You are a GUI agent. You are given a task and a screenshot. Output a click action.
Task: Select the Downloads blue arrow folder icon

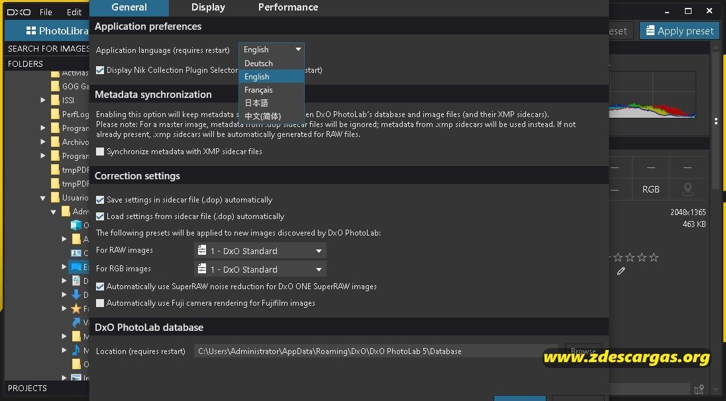tap(76, 294)
